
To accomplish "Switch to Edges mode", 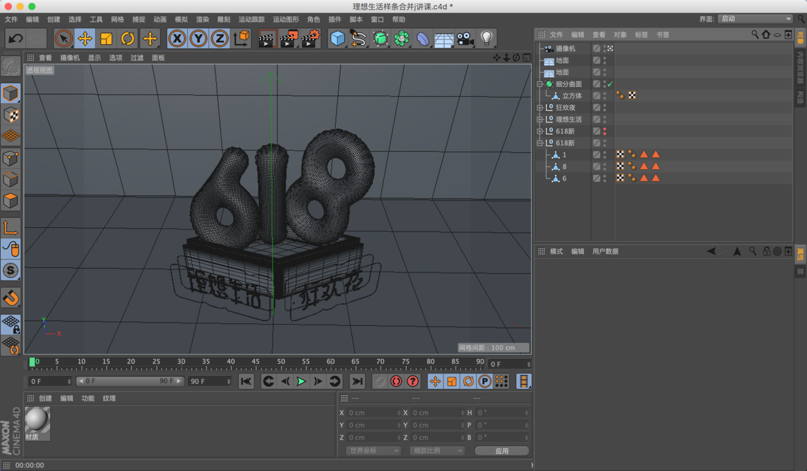I will click(10, 179).
